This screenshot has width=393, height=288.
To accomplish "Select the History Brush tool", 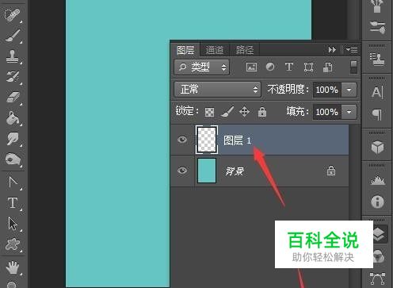I will (x=13, y=77).
